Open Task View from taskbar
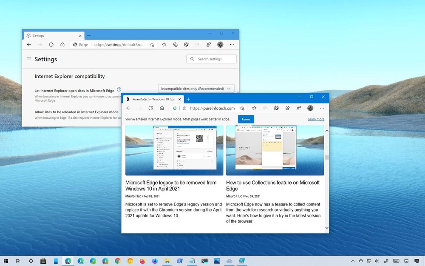 18,261
